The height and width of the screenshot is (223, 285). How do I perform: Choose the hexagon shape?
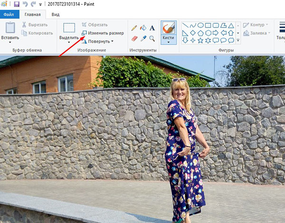pos(208,33)
